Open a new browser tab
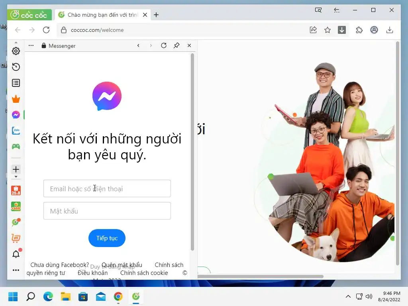 click(156, 15)
